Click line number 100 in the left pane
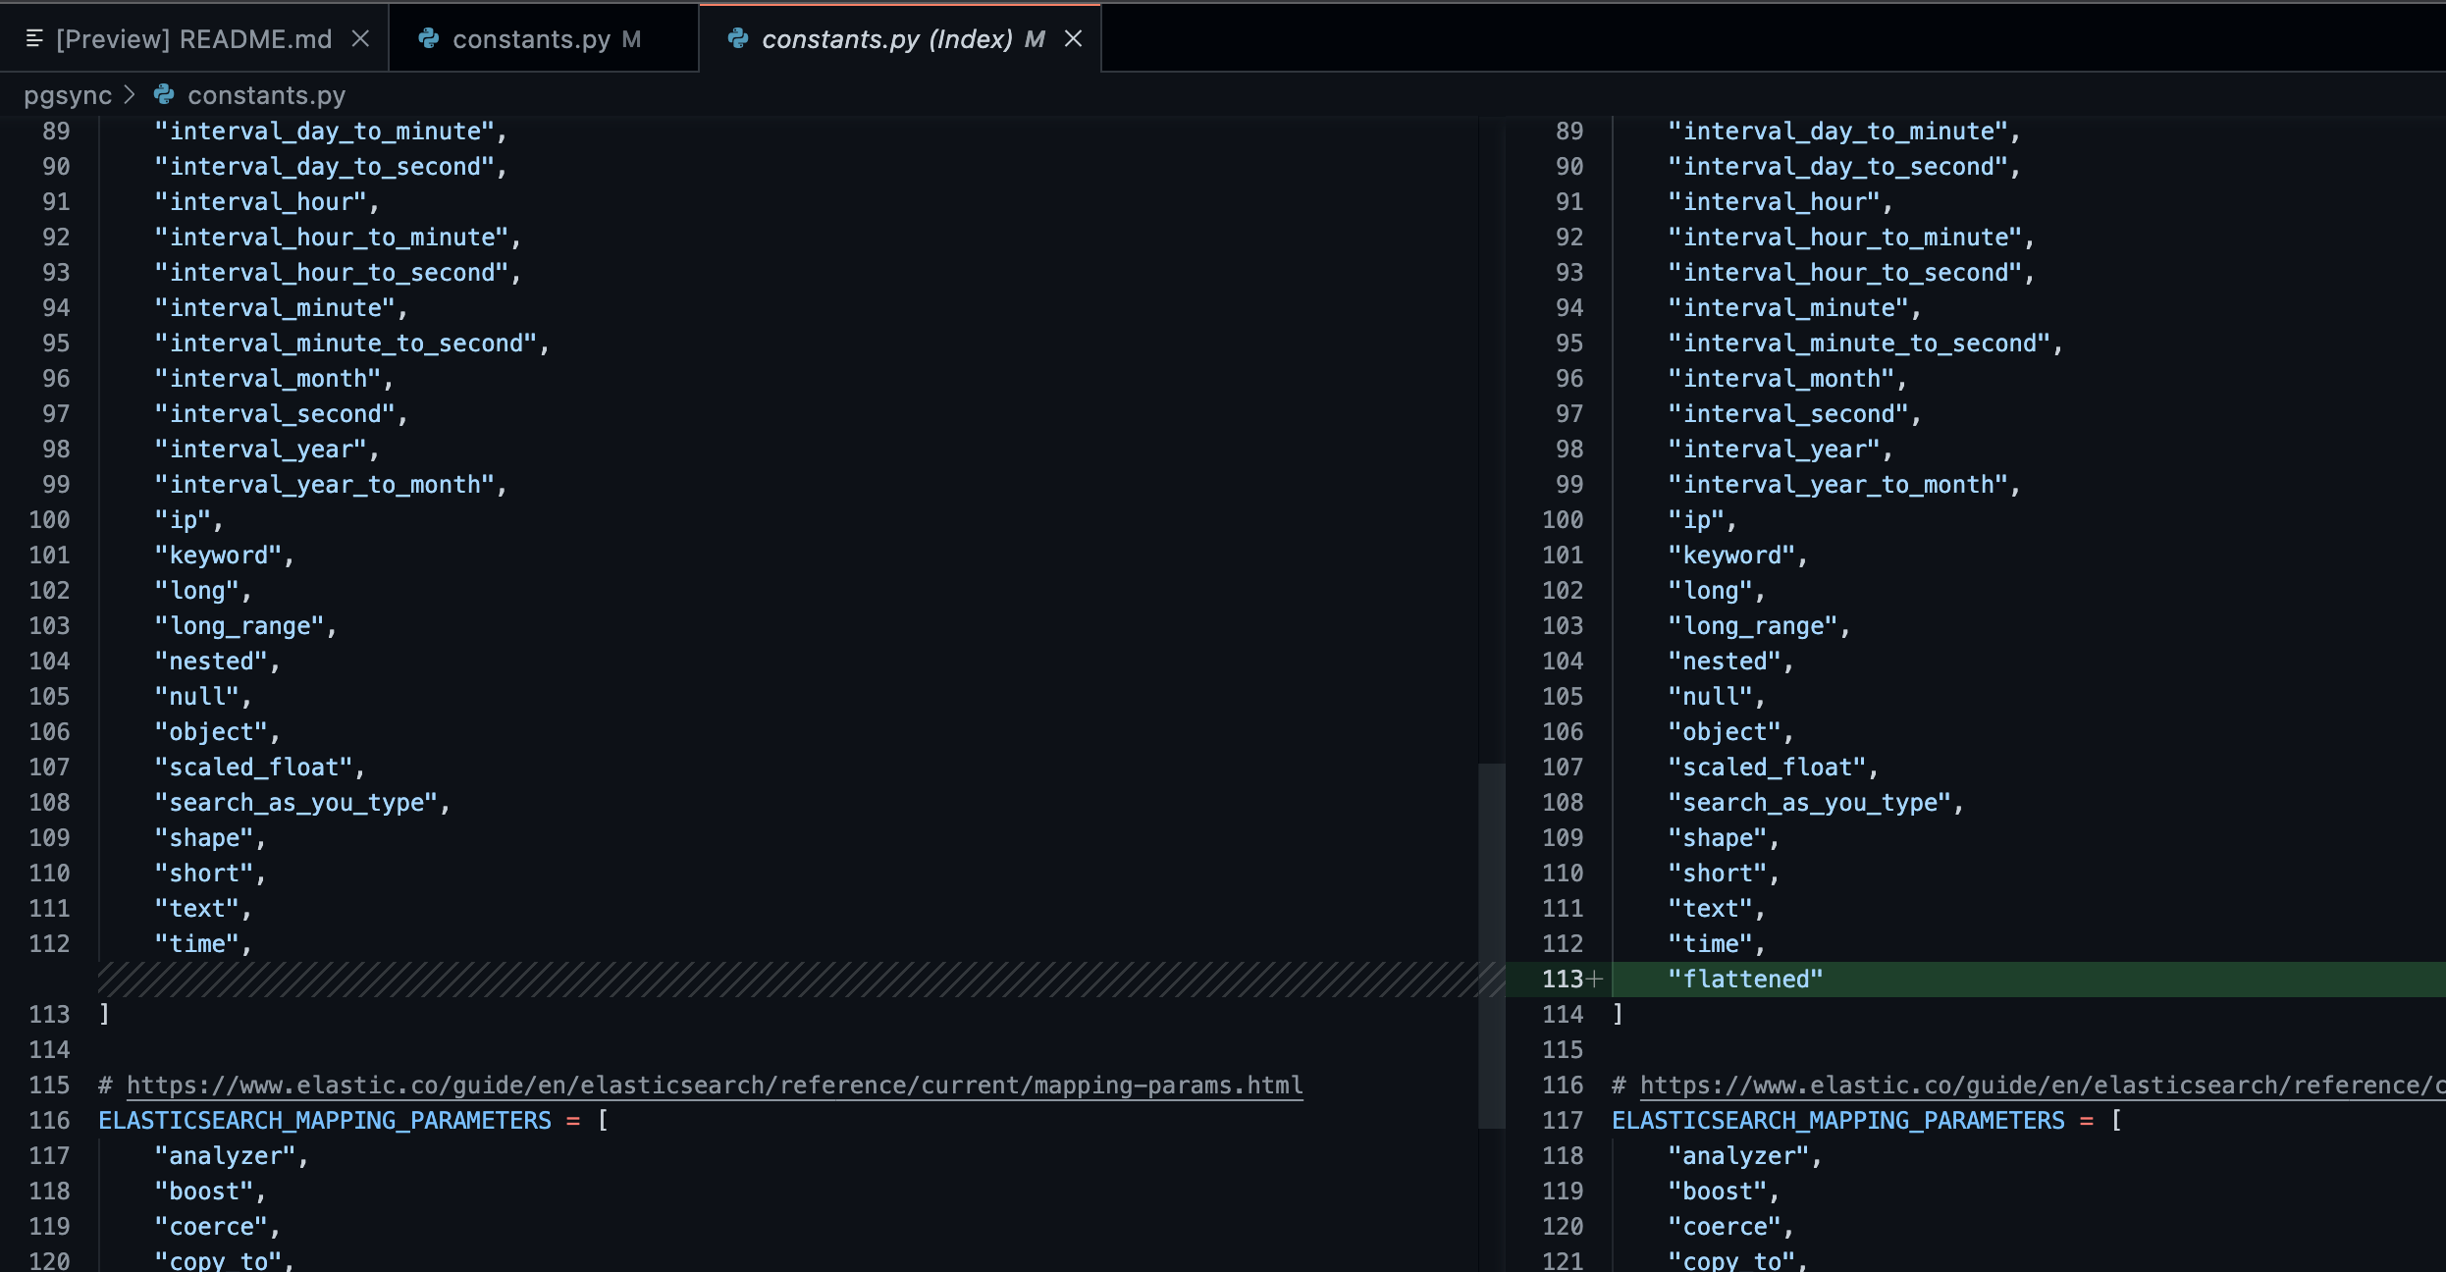The width and height of the screenshot is (2446, 1272). tap(49, 519)
